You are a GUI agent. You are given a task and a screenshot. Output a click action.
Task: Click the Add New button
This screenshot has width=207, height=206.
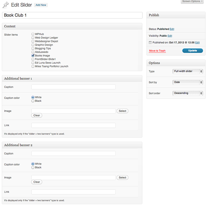click(41, 5)
